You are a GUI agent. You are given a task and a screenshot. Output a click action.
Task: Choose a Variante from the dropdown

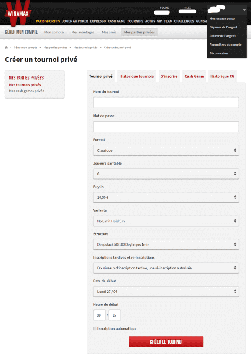point(166,221)
